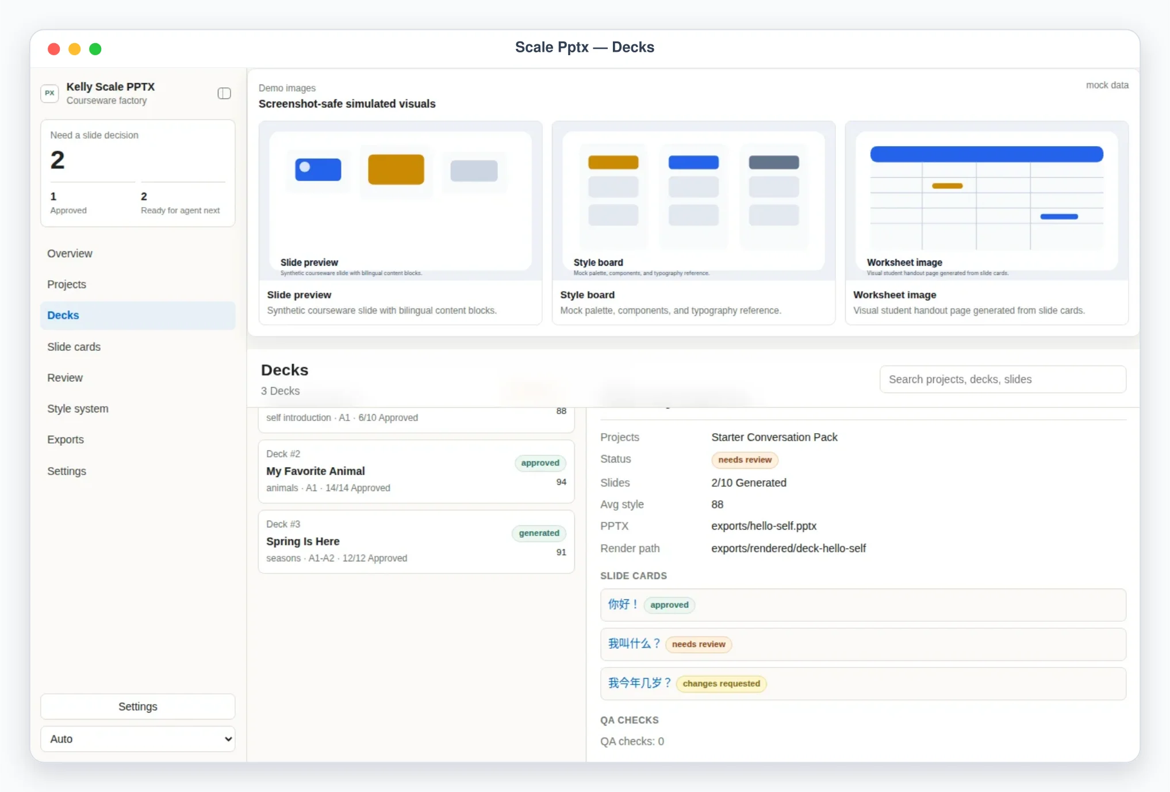
Task: Select the My Favorite Animal deck
Action: (x=416, y=472)
